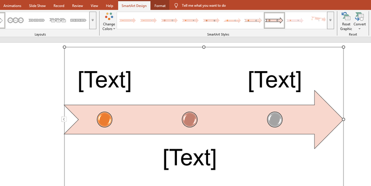
Task: Choose the currently highlighted outlined arrow style
Action: point(274,20)
